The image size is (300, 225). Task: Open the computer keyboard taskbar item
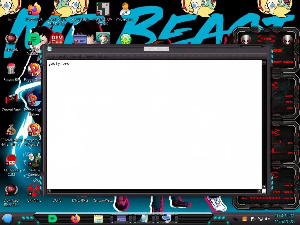point(166,219)
